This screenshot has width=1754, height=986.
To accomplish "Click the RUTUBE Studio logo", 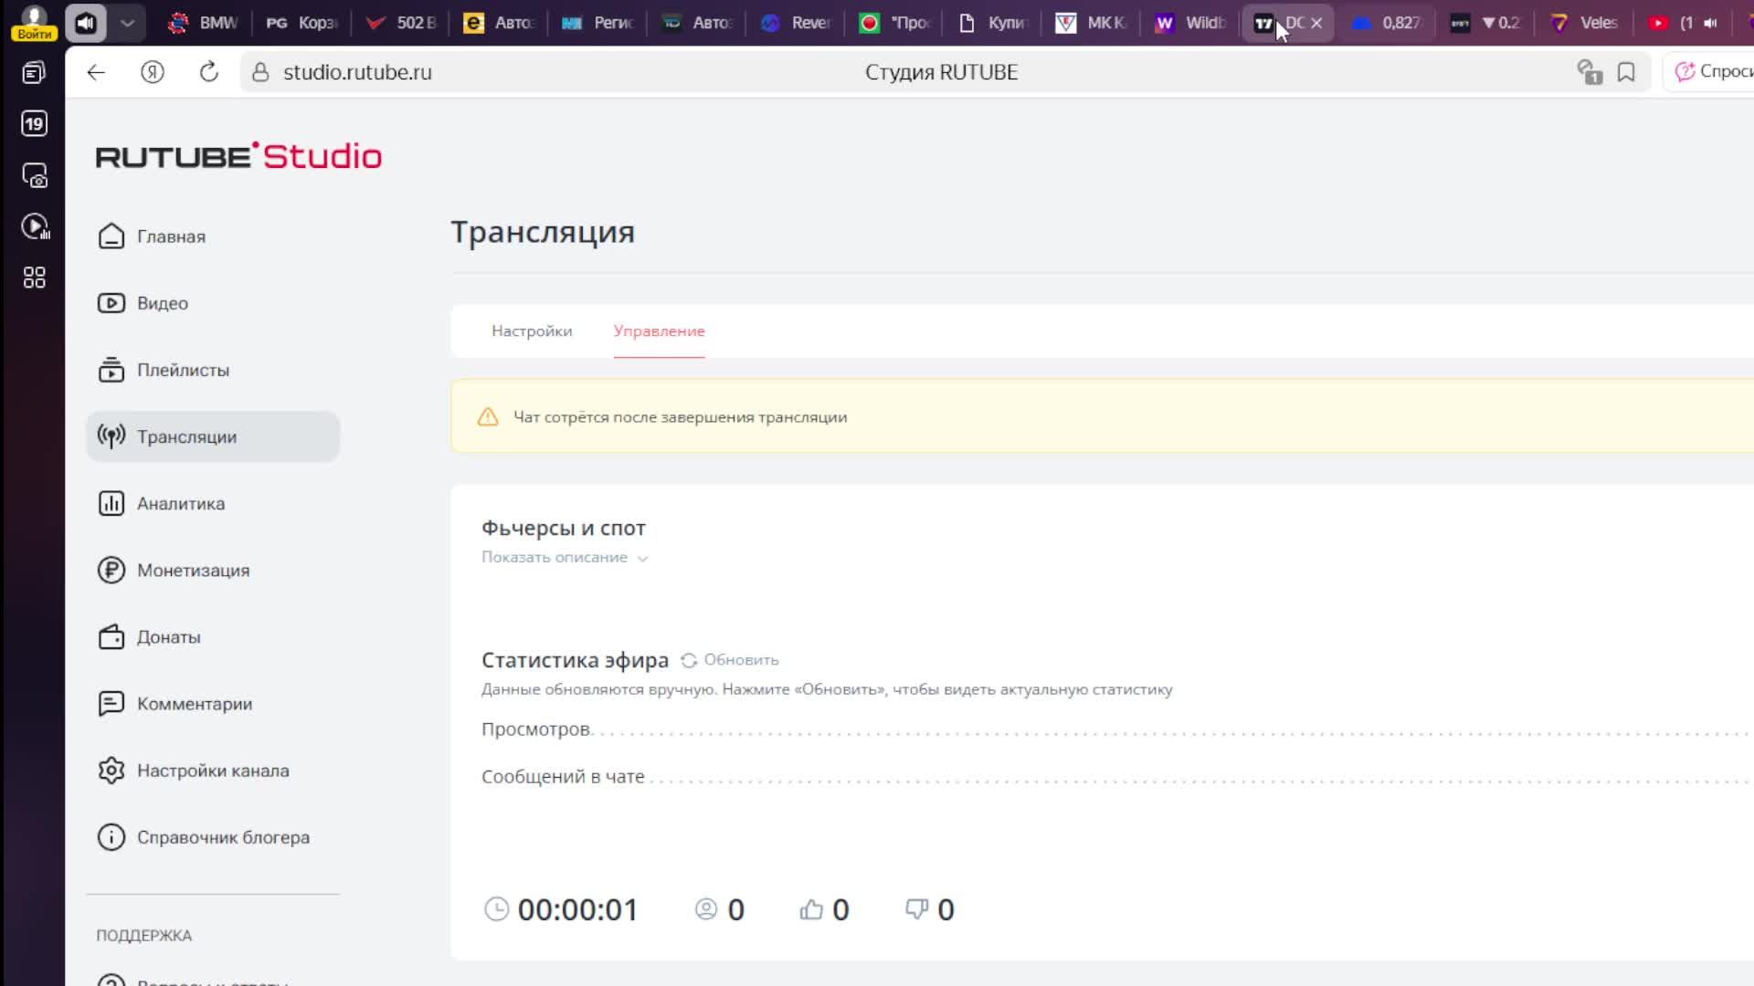I will pyautogui.click(x=239, y=155).
